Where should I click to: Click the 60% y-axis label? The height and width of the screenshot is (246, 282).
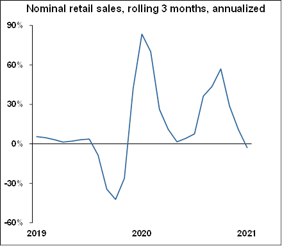click(x=15, y=65)
